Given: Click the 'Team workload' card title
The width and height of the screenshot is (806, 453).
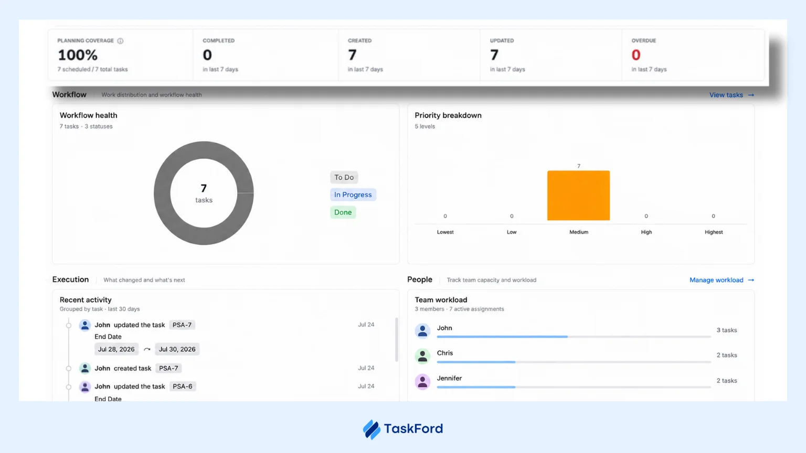Looking at the screenshot, I should [441, 300].
